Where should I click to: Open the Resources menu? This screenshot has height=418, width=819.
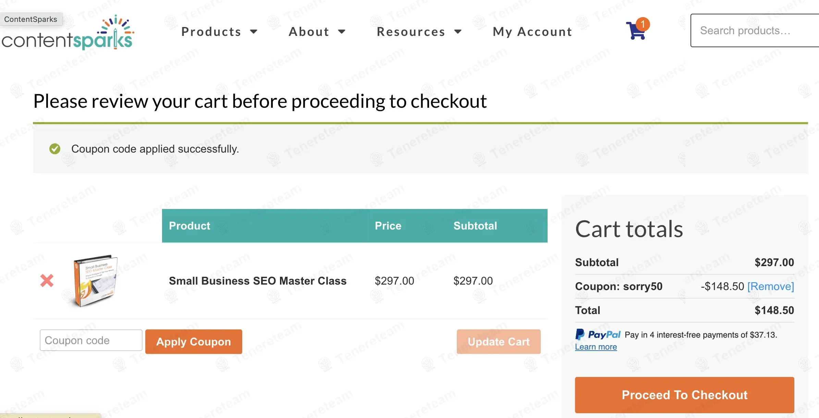tap(411, 31)
